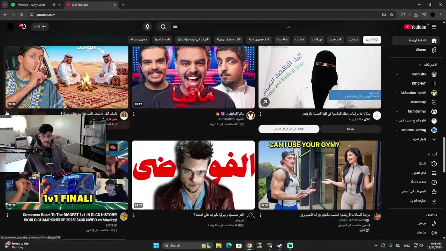
Task: Open a new browser tab
Action: coord(123,5)
